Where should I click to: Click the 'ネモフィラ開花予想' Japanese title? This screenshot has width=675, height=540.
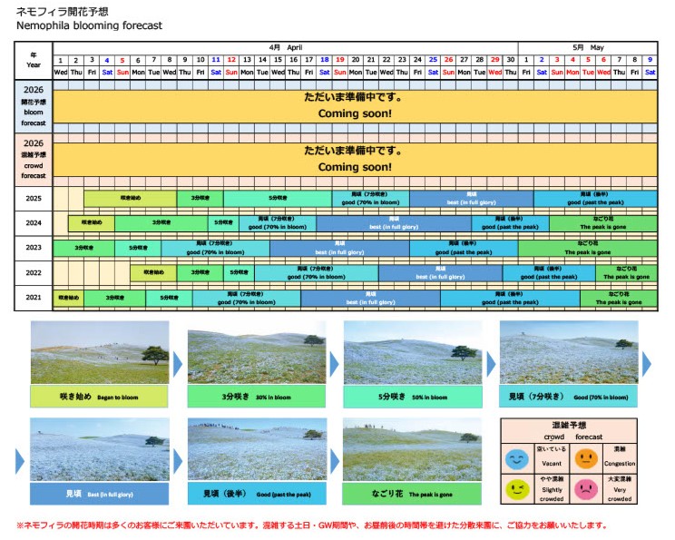[63, 12]
